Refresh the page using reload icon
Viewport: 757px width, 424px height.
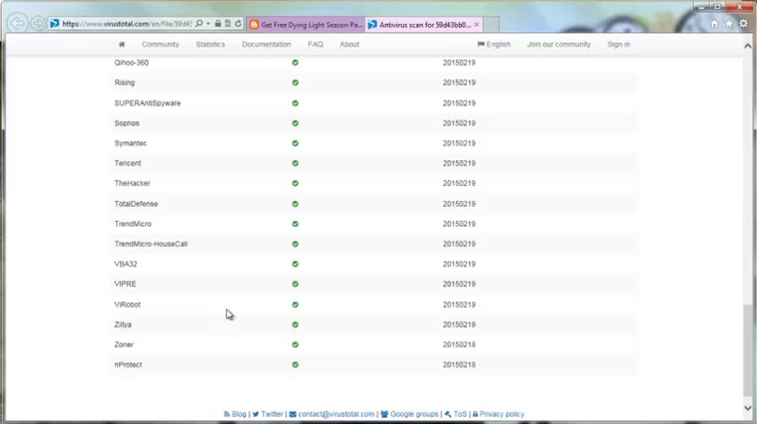238,24
